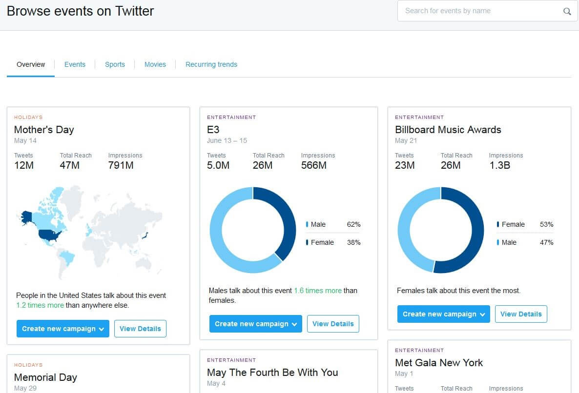The height and width of the screenshot is (393, 579).
Task: View Details for the E3 event
Action: [x=333, y=324]
